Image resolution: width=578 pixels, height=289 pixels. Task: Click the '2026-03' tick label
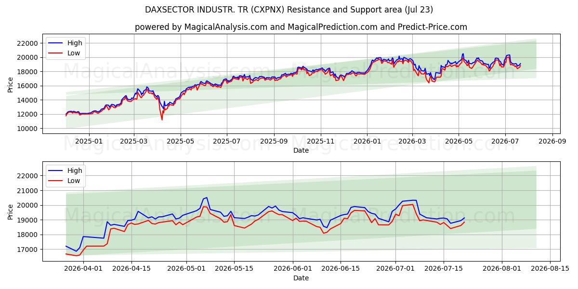tap(412, 142)
